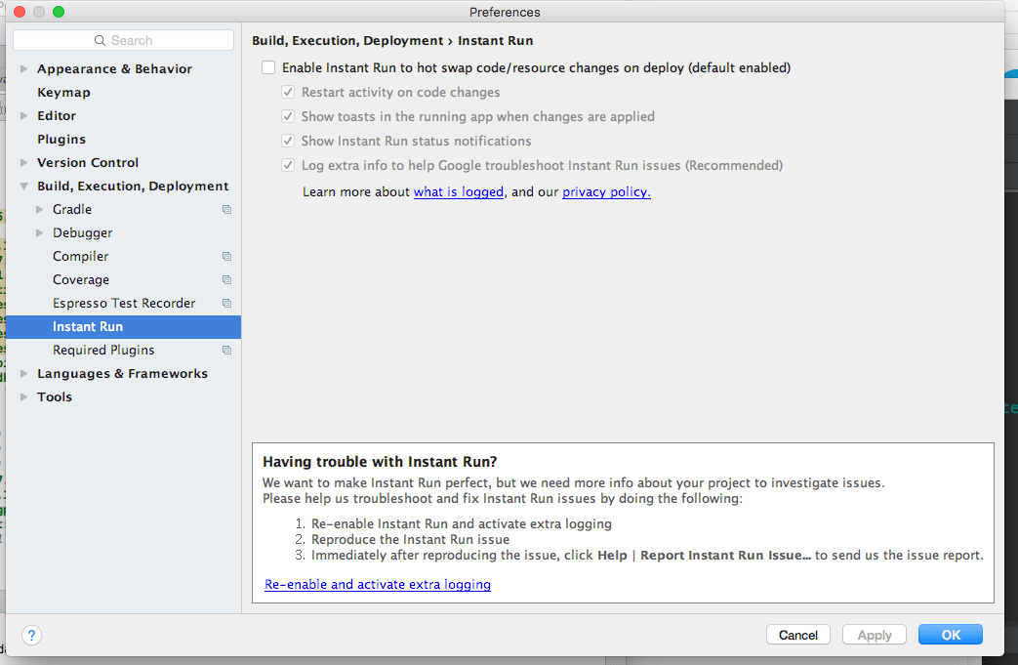Click the search magnifier icon

tap(100, 40)
